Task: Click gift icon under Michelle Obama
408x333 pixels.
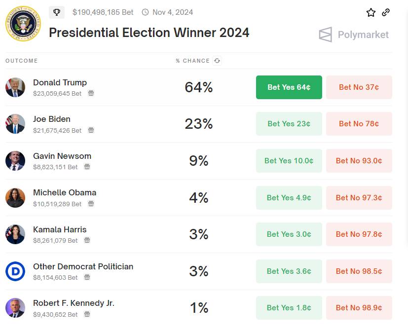Action: (91, 204)
